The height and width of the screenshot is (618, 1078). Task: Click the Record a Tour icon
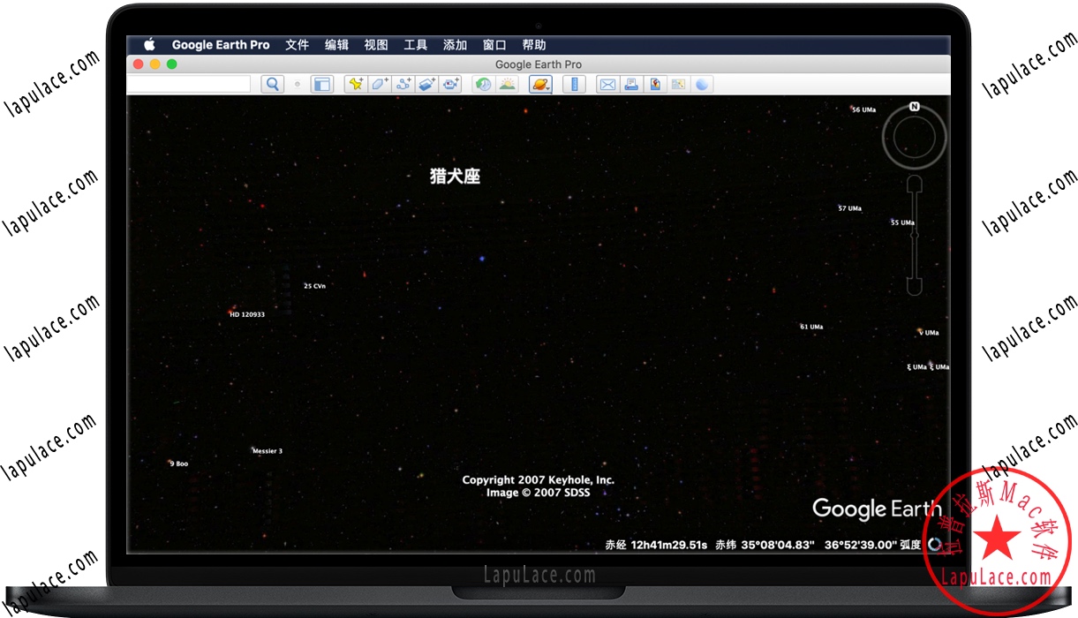452,84
